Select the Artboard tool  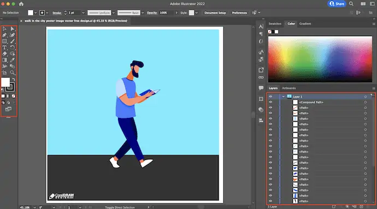pos(4,73)
